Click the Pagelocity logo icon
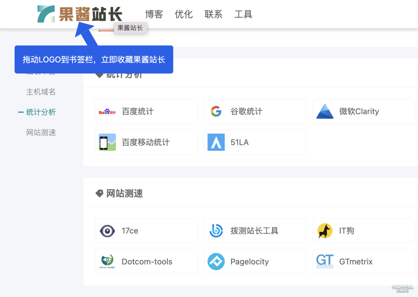Viewport: 418px width, 297px height. [x=216, y=262]
